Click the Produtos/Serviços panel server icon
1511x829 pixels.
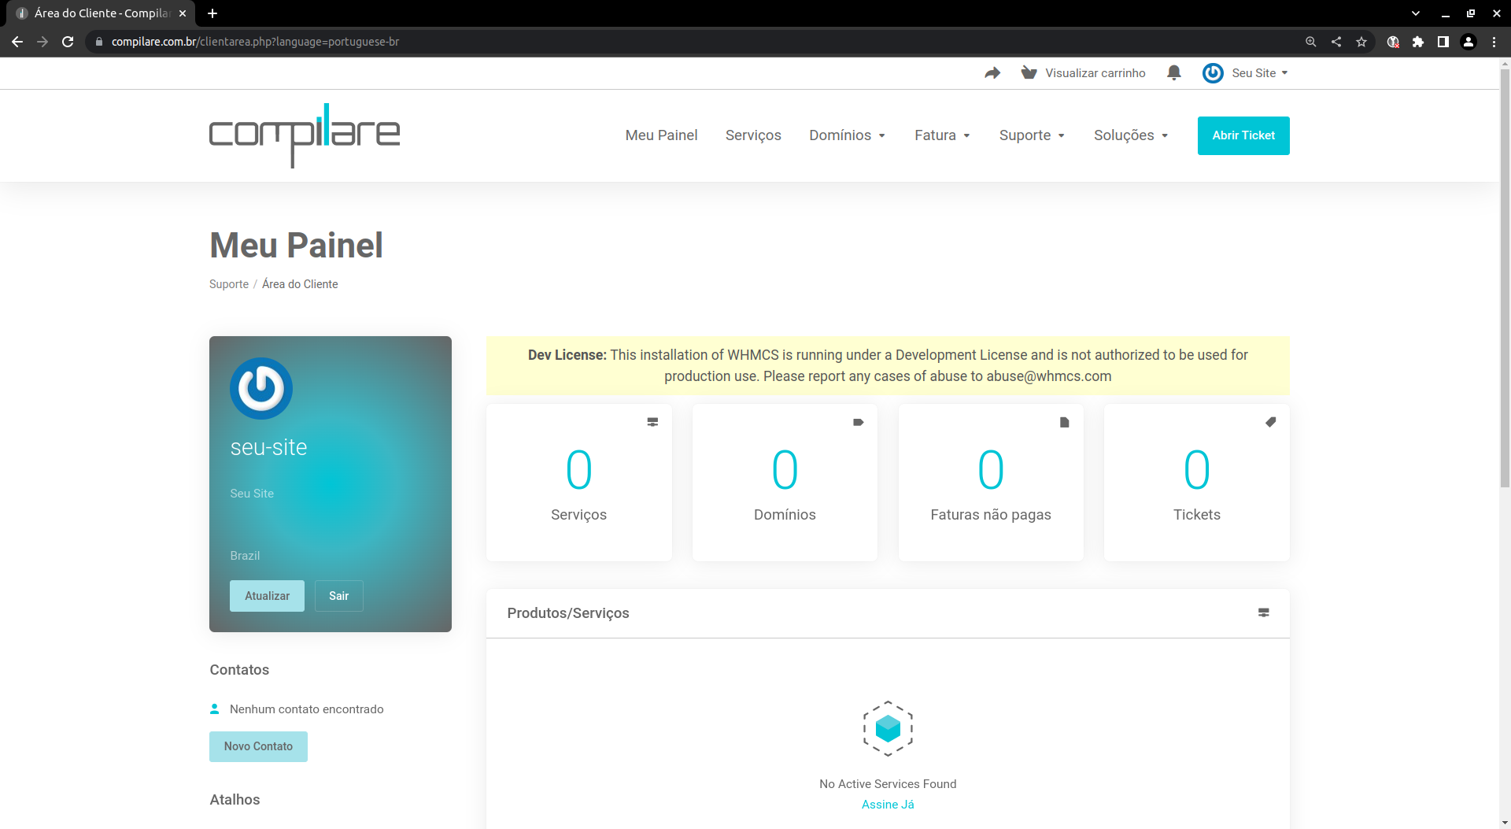pyautogui.click(x=1263, y=612)
